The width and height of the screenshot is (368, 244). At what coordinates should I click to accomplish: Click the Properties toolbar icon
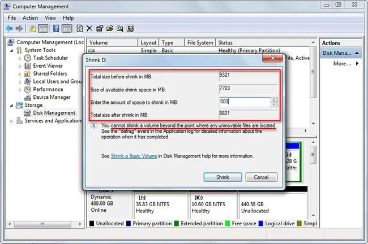(x=100, y=29)
